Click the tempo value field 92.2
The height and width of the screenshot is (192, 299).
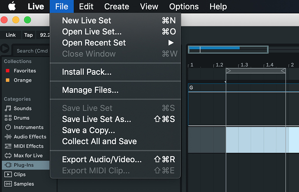(x=44, y=35)
